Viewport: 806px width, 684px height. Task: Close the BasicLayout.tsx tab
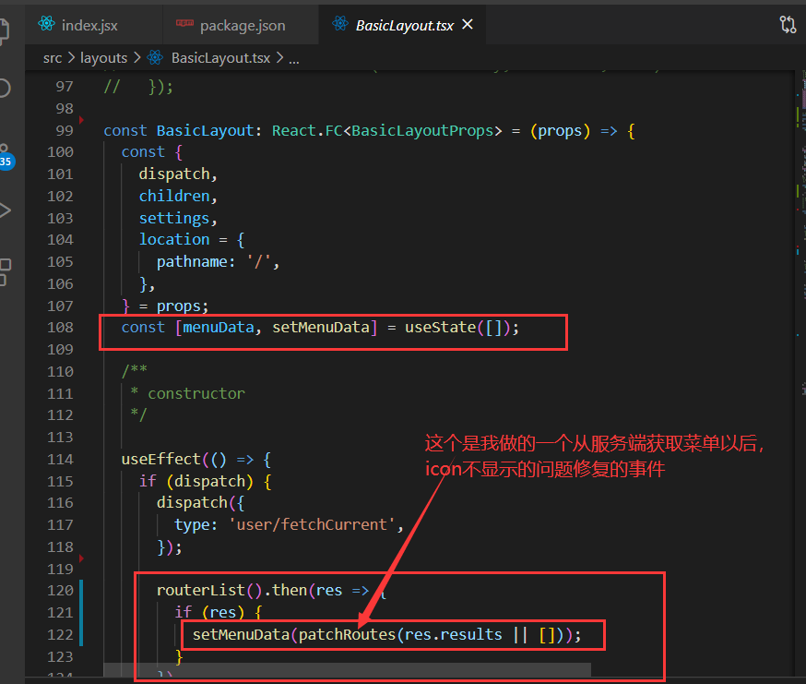468,24
